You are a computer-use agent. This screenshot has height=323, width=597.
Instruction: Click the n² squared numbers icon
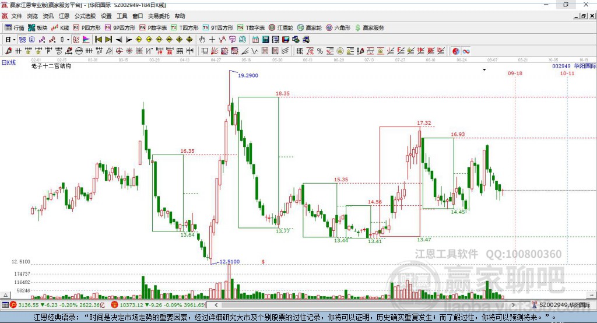[99, 51]
